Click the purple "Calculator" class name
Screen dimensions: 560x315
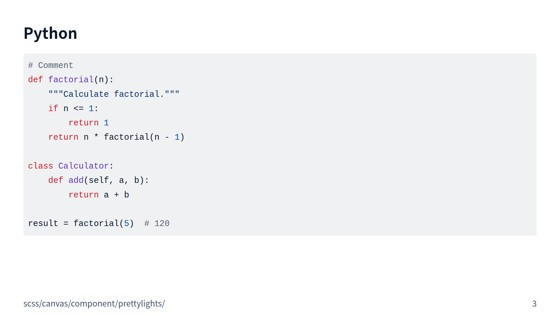[x=83, y=166]
